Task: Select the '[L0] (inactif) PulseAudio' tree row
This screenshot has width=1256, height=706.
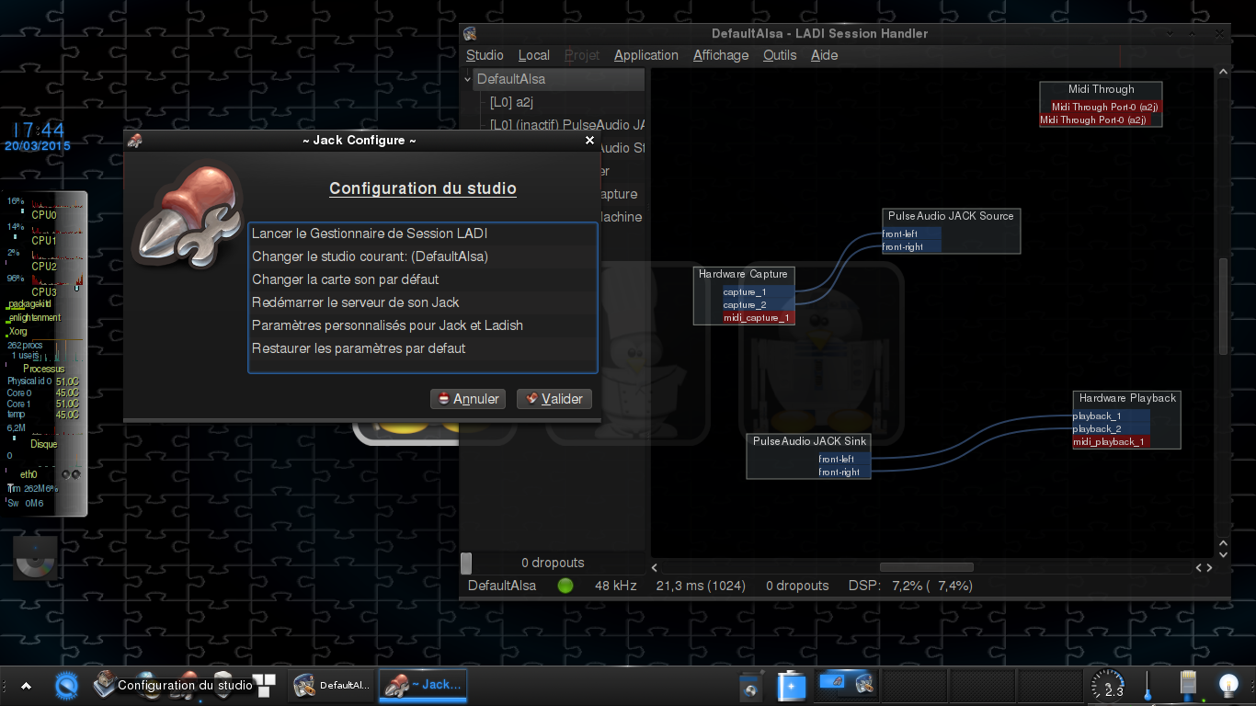Action: pyautogui.click(x=554, y=125)
